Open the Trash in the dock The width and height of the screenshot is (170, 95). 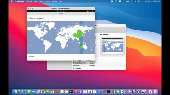coord(155,92)
